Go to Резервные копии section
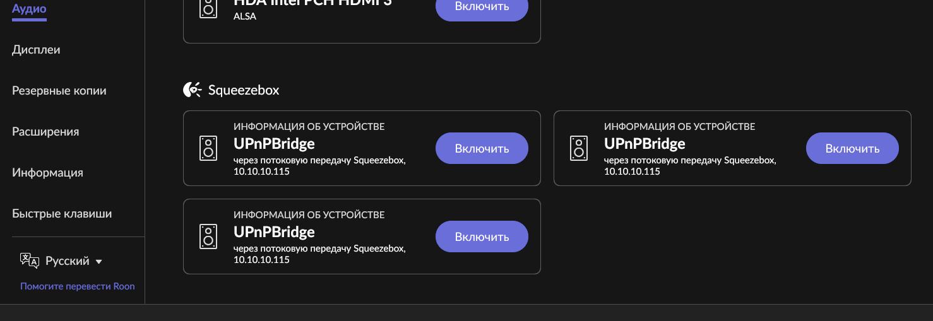This screenshot has width=933, height=321. coord(59,90)
